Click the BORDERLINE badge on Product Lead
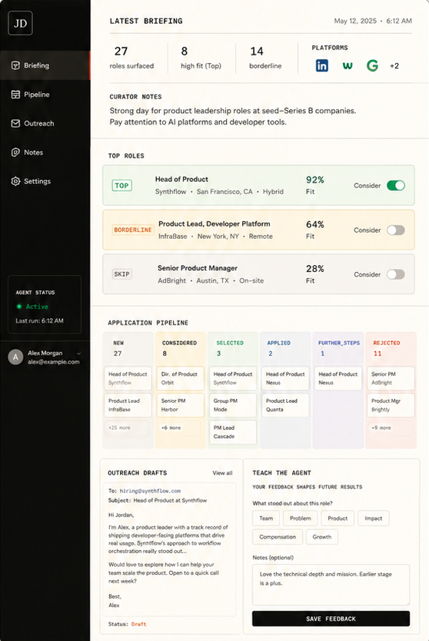429x641 pixels. (x=132, y=230)
